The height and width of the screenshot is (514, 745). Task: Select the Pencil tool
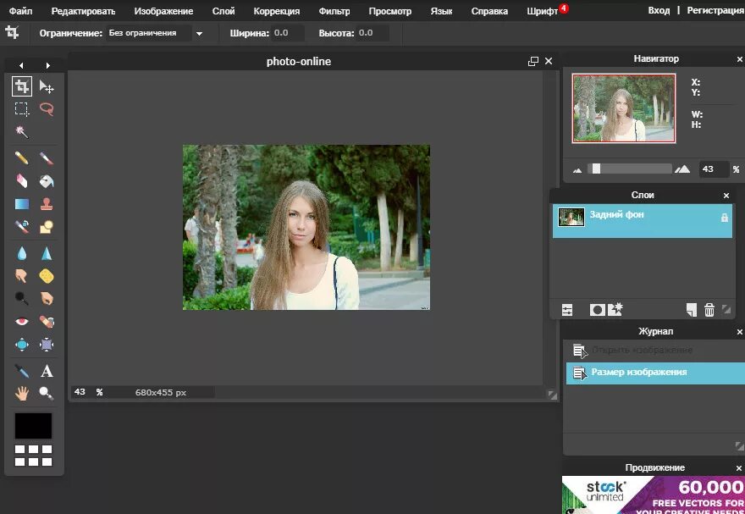point(22,158)
